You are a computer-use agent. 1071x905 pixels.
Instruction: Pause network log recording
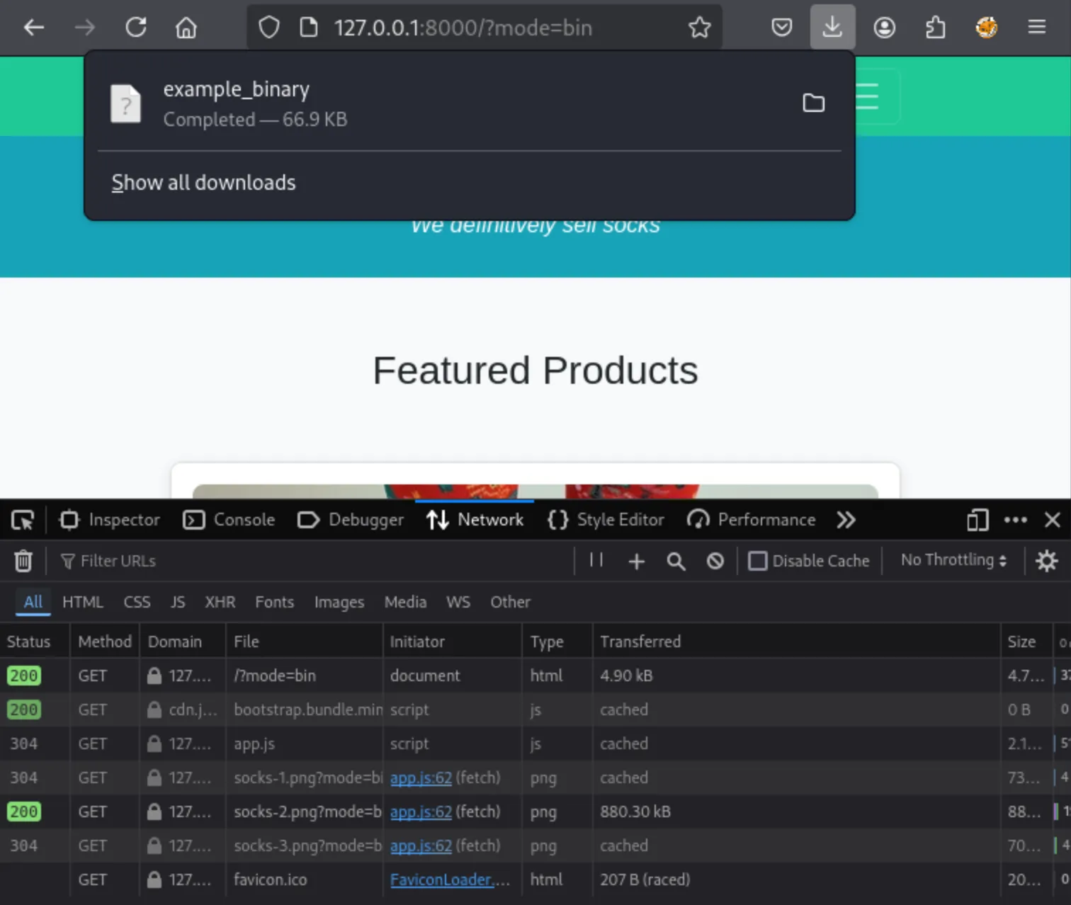[595, 561]
